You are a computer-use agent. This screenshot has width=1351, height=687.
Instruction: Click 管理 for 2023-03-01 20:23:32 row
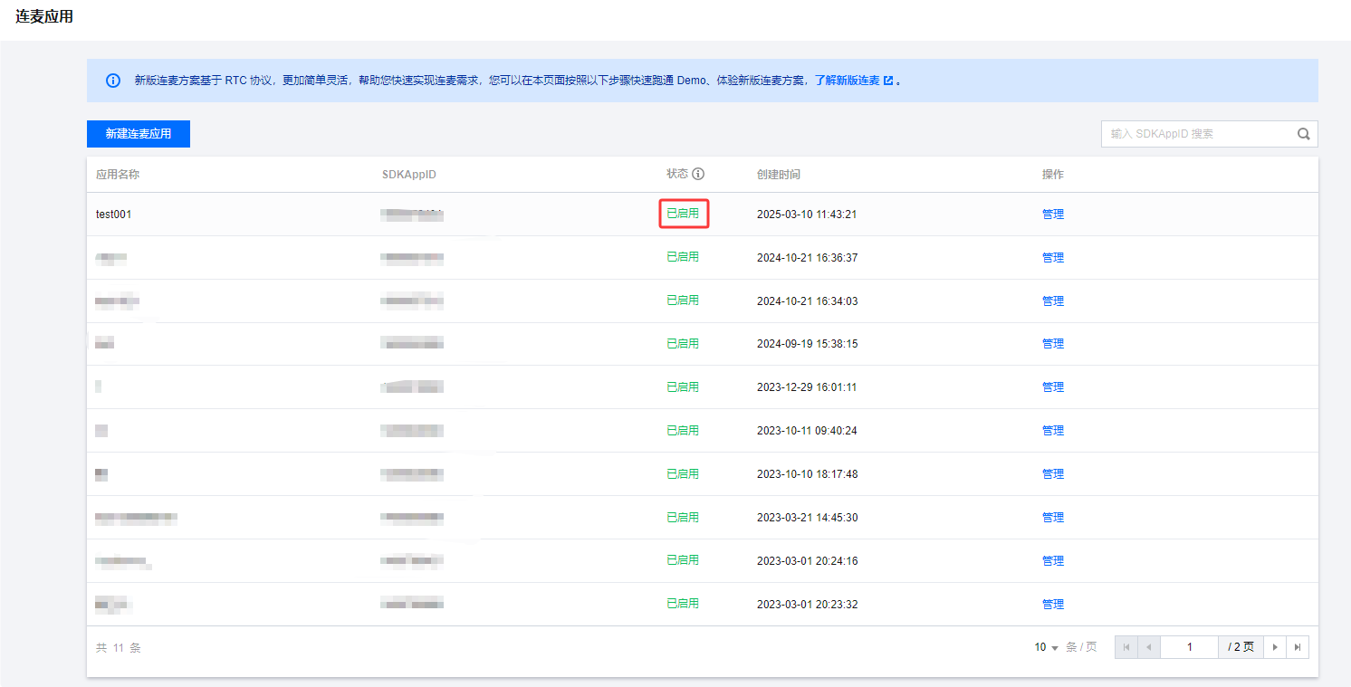coord(1052,605)
